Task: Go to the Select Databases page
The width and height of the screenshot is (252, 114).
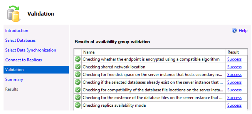Action: pyautogui.click(x=20, y=40)
